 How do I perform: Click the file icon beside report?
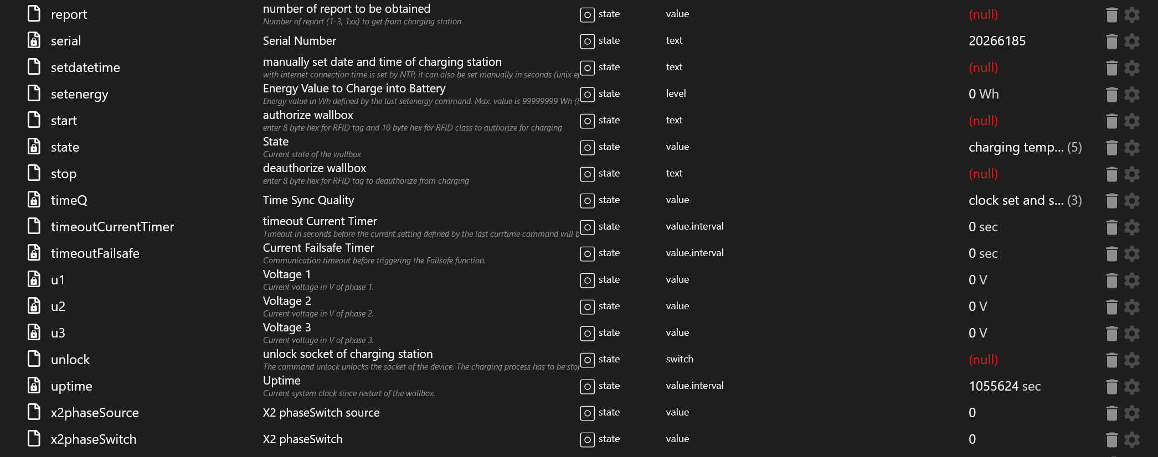click(x=34, y=14)
